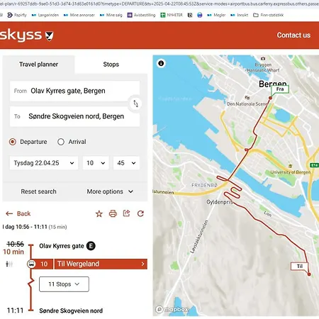Open Avisbestilling bookmark
This screenshot has width=319, height=319.
[x=141, y=15]
